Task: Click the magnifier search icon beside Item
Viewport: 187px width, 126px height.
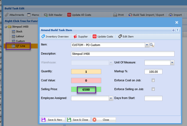Action: click(x=152, y=45)
